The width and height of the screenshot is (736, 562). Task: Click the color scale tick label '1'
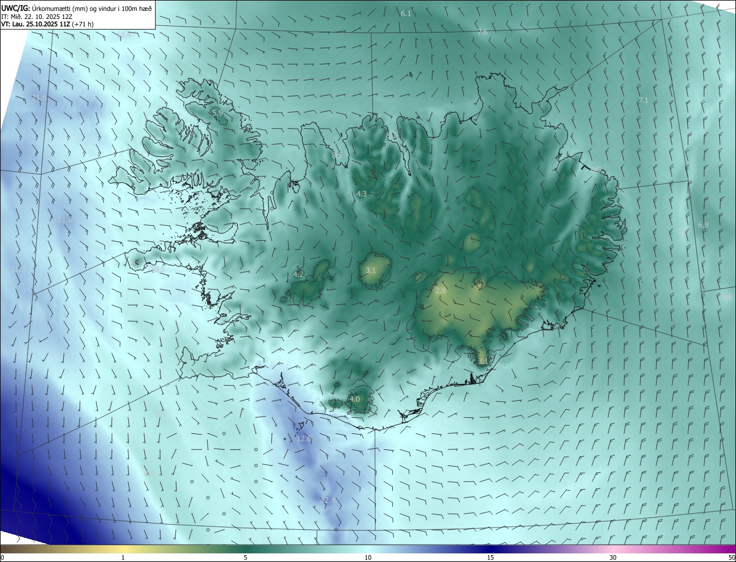[x=123, y=557]
